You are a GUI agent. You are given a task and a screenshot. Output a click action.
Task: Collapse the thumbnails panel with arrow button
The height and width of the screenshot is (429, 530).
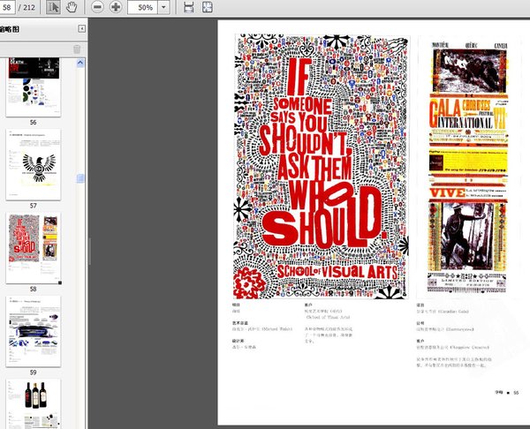pyautogui.click(x=83, y=29)
